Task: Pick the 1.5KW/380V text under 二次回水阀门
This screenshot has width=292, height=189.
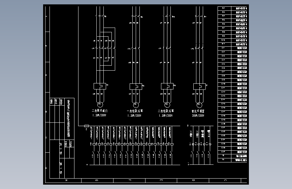Action: (99, 115)
